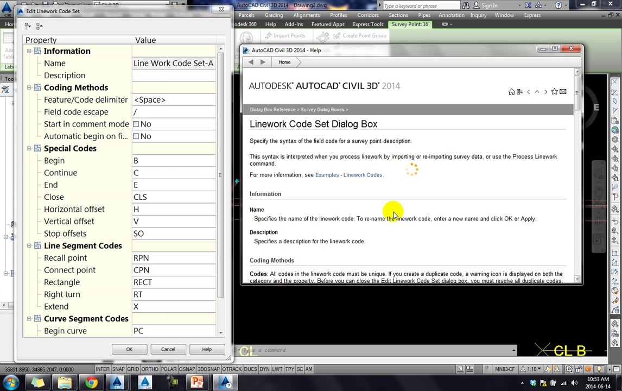622x391 pixels.
Task: Collapse the Special Codes category
Action: click(29, 148)
